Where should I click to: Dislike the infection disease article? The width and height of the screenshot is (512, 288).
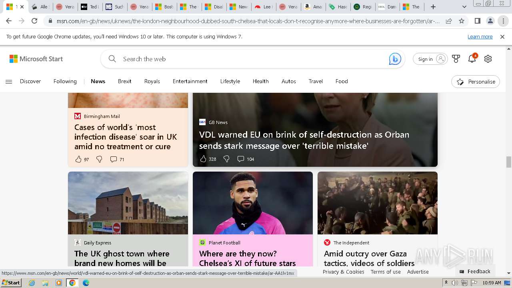coord(99,159)
